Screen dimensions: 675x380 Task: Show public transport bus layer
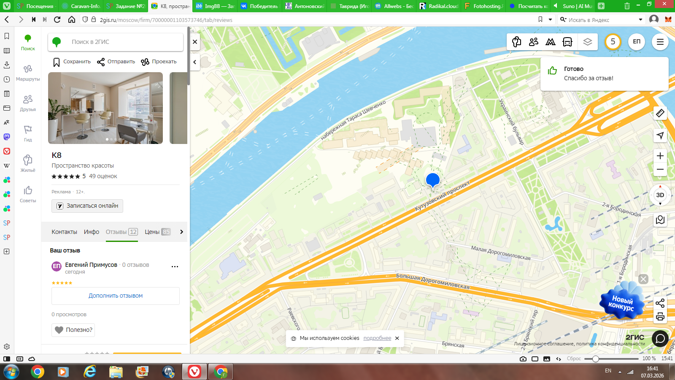click(x=567, y=42)
